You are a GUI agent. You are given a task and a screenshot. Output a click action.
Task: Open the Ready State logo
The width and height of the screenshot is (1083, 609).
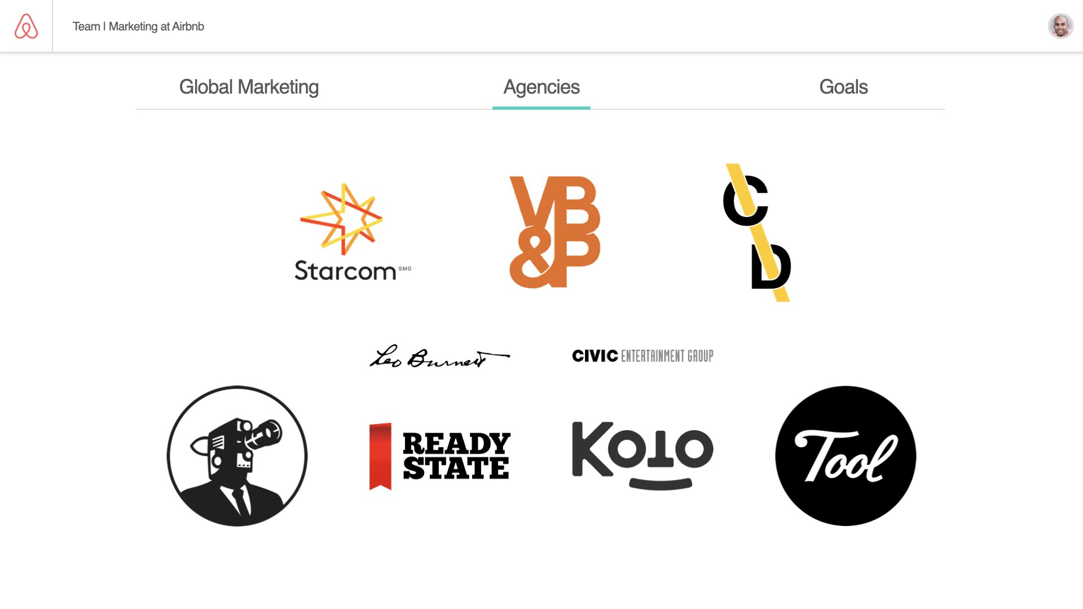(440, 456)
